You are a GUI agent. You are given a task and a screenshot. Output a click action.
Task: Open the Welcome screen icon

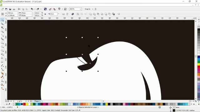pyautogui.click(x=65, y=9)
